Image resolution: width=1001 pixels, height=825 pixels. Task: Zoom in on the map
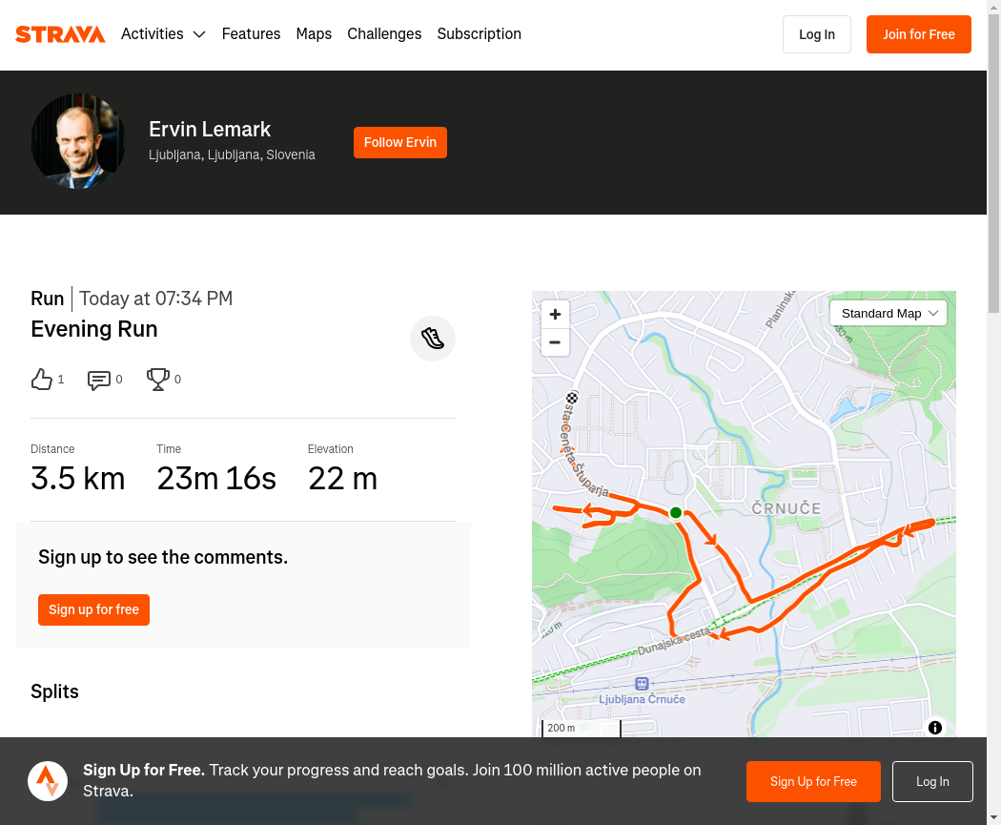click(555, 314)
